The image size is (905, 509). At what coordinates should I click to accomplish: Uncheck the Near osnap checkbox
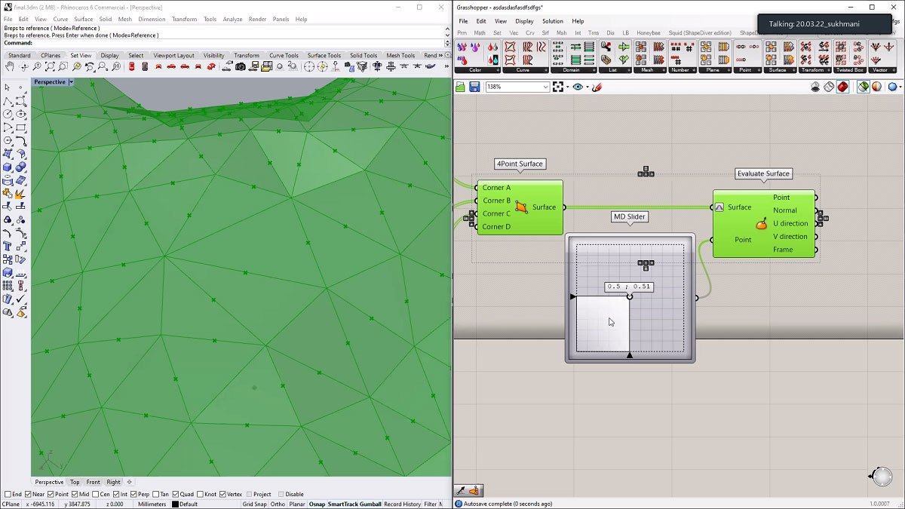[28, 494]
